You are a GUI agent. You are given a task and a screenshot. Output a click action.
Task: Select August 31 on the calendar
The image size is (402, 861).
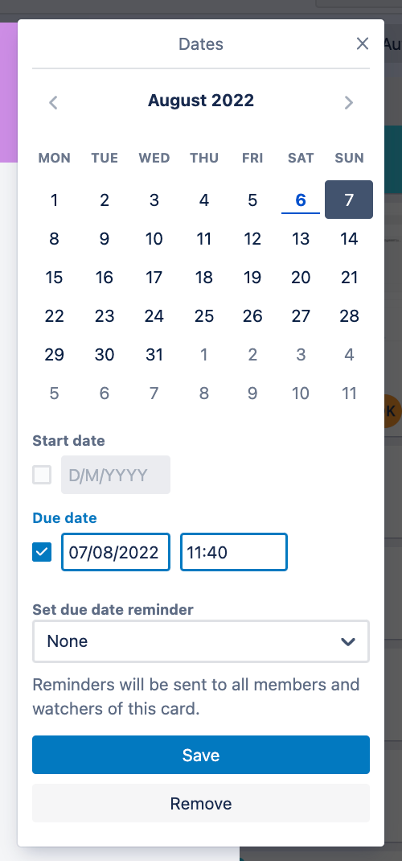(154, 355)
